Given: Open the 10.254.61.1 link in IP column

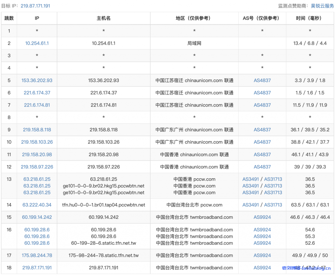Looking at the screenshot, I should [x=37, y=43].
